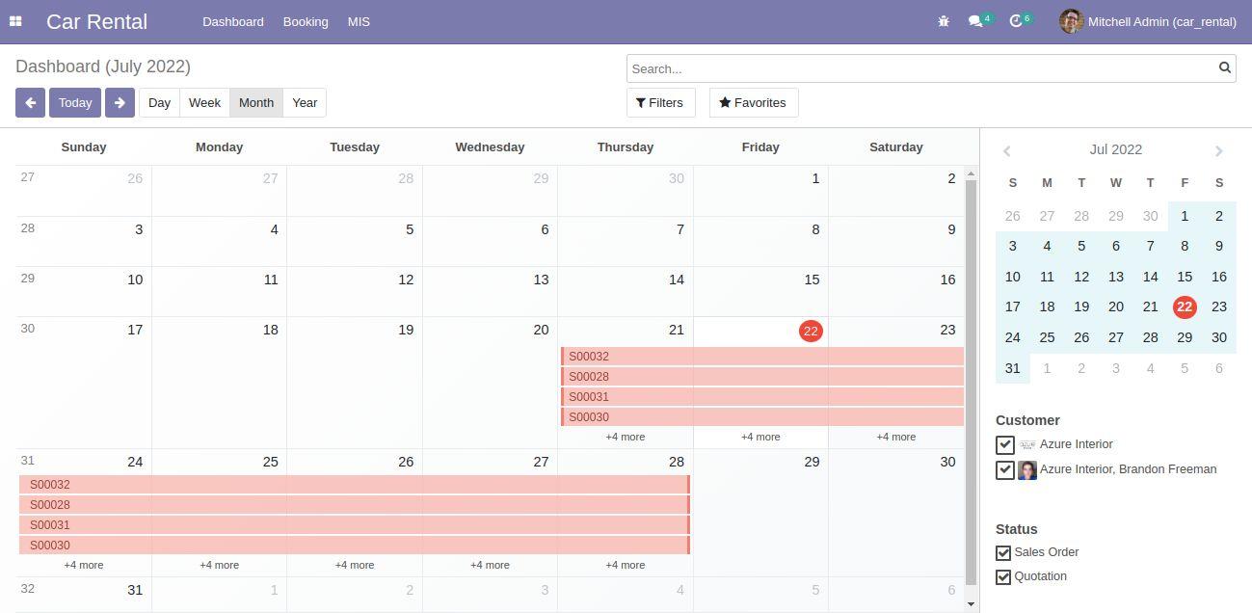Show previous month in mini calendar
The image size is (1252, 613).
click(x=1006, y=150)
